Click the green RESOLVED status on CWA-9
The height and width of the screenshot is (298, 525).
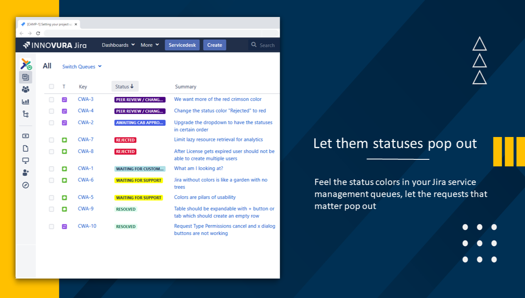click(x=126, y=209)
